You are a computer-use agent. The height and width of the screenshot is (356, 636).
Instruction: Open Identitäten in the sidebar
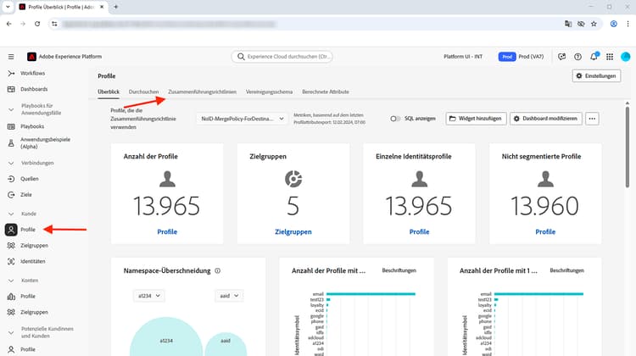(x=32, y=262)
